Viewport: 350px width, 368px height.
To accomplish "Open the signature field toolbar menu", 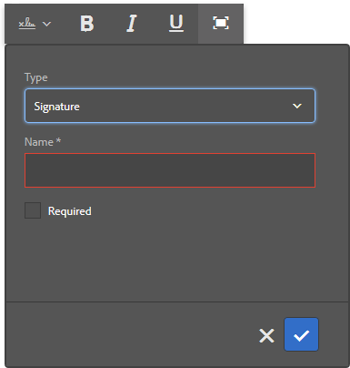I will coord(35,24).
